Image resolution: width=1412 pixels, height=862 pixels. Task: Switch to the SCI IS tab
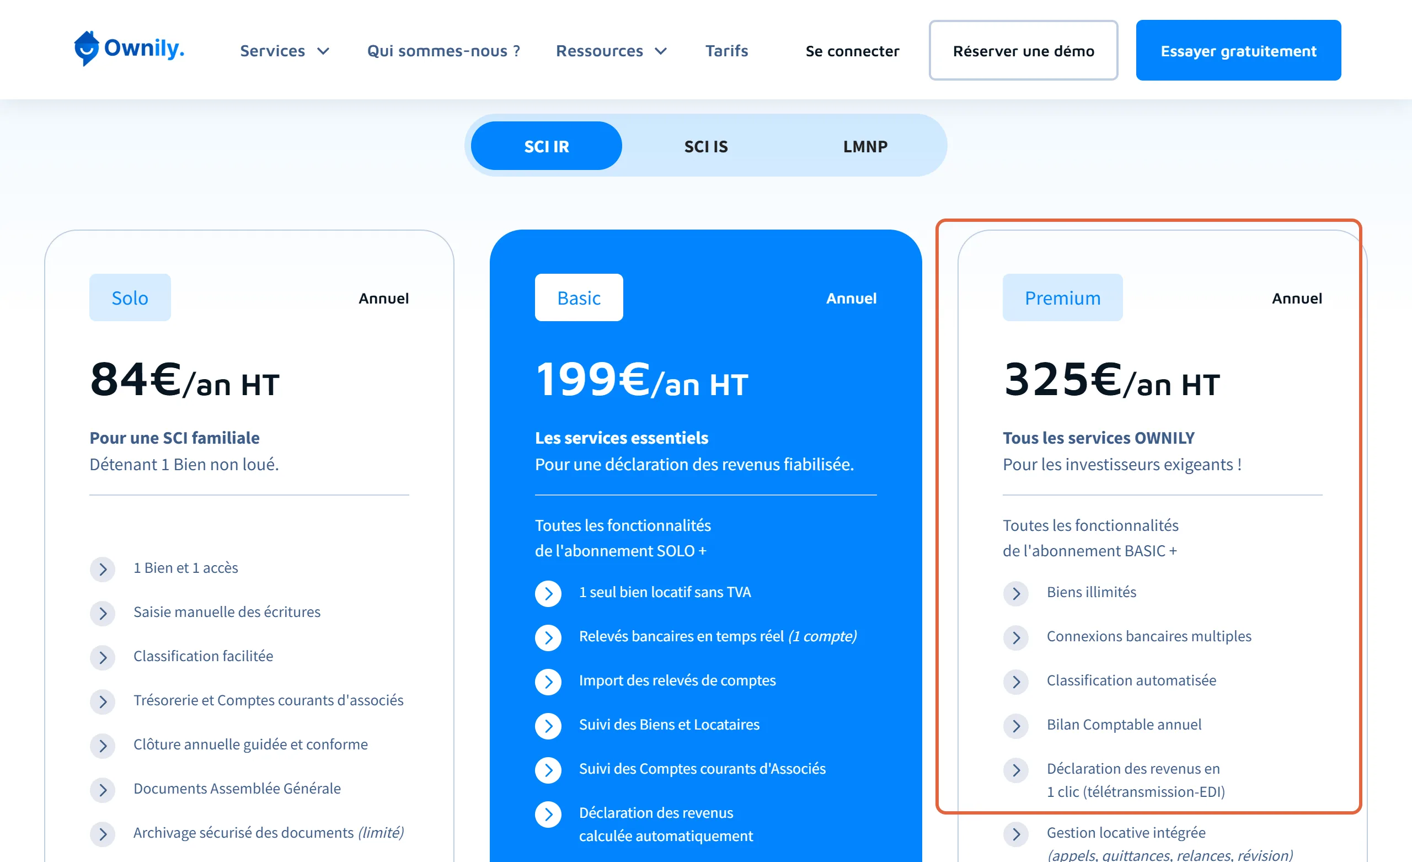pos(706,146)
